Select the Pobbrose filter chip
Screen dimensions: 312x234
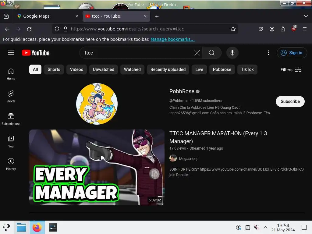tap(222, 69)
